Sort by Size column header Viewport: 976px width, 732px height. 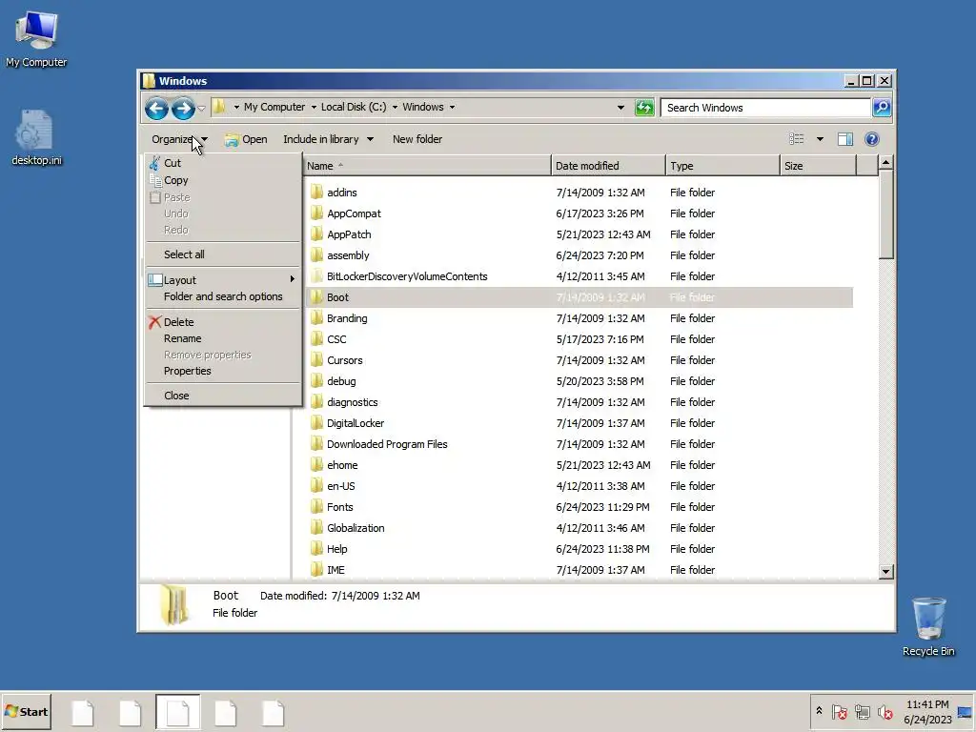(x=819, y=166)
